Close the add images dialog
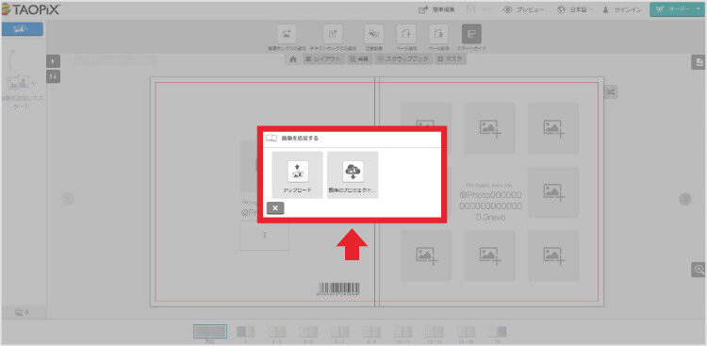 275,208
